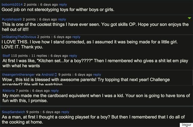193x127 pixels.
Task: Click the Android phone icon beside theangerintheranger
Action: (56, 74)
